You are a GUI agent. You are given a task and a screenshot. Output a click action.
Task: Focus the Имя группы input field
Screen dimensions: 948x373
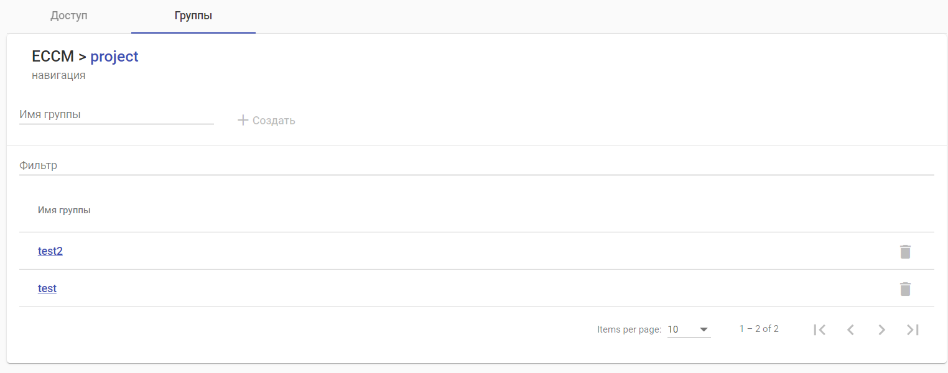pos(116,115)
